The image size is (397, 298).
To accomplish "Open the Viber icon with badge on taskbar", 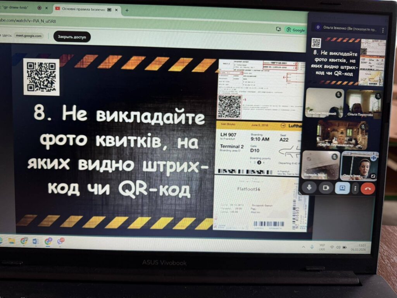I will [x=60, y=241].
